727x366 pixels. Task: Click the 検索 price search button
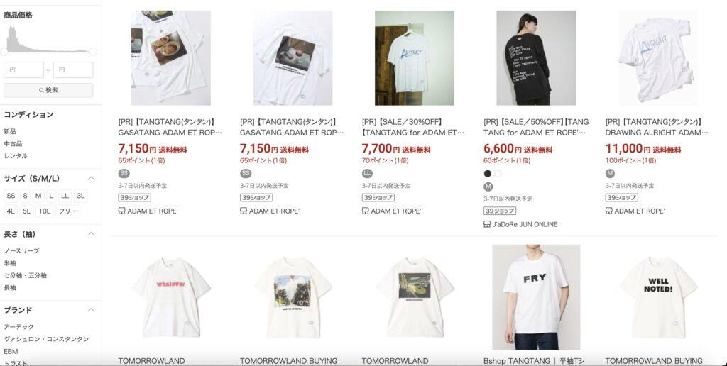pyautogui.click(x=48, y=90)
